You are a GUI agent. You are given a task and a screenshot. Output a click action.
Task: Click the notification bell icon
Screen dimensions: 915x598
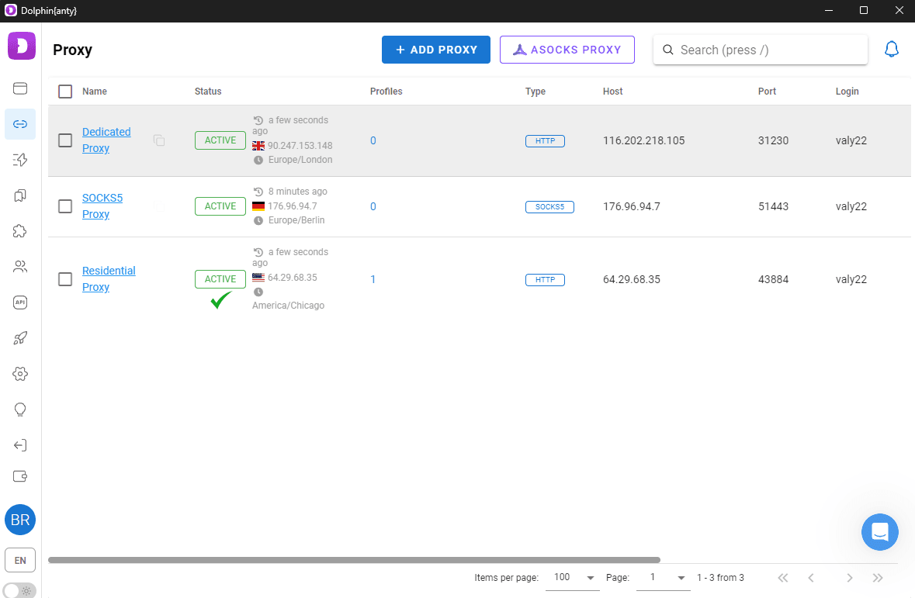pyautogui.click(x=892, y=50)
